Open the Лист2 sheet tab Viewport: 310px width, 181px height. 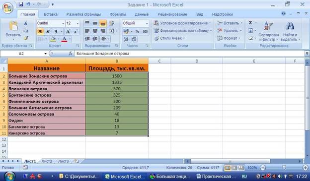tap(47, 161)
